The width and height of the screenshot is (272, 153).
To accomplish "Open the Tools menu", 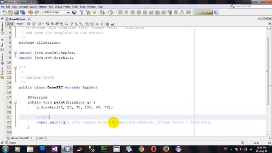I will click(x=82, y=7).
